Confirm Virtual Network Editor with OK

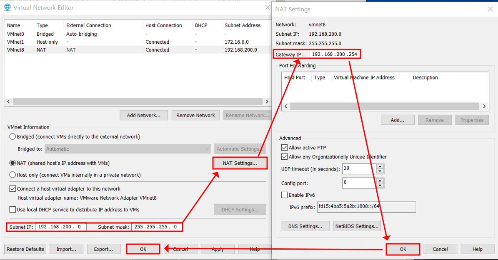pos(143,249)
